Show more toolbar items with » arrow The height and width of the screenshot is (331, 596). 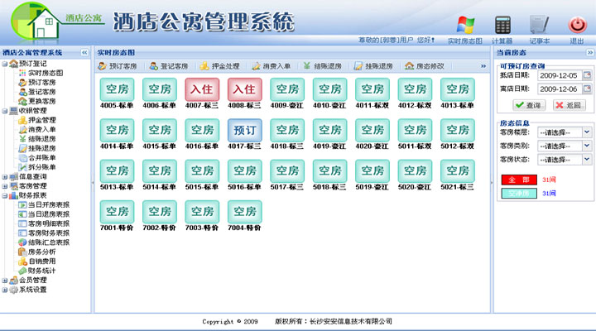click(483, 66)
